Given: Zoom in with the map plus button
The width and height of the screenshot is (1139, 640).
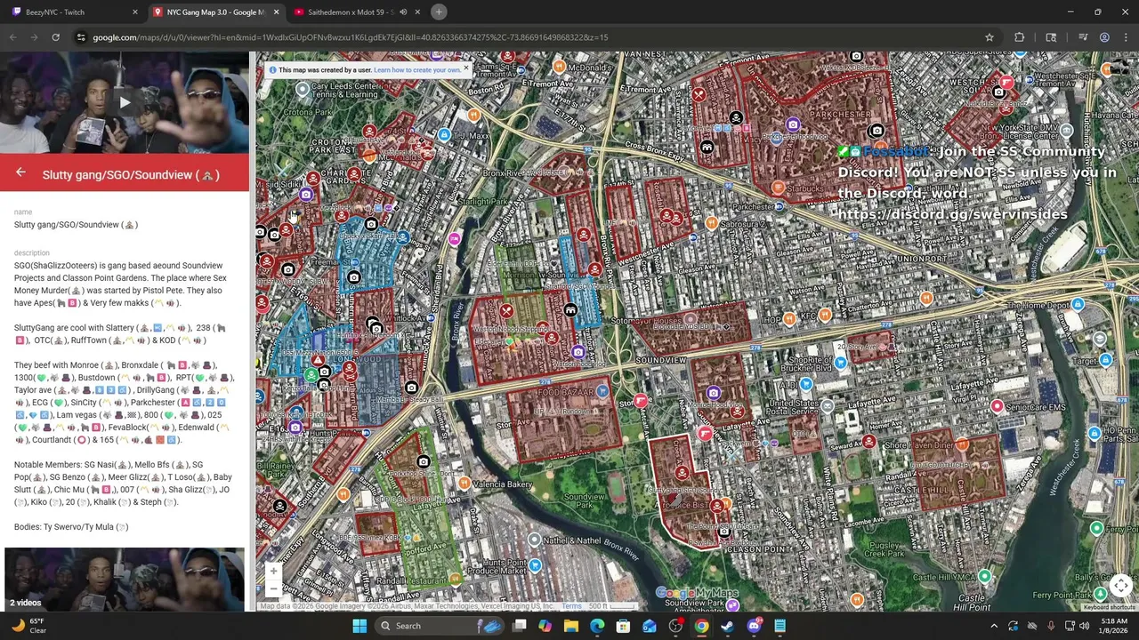Looking at the screenshot, I should click(274, 571).
